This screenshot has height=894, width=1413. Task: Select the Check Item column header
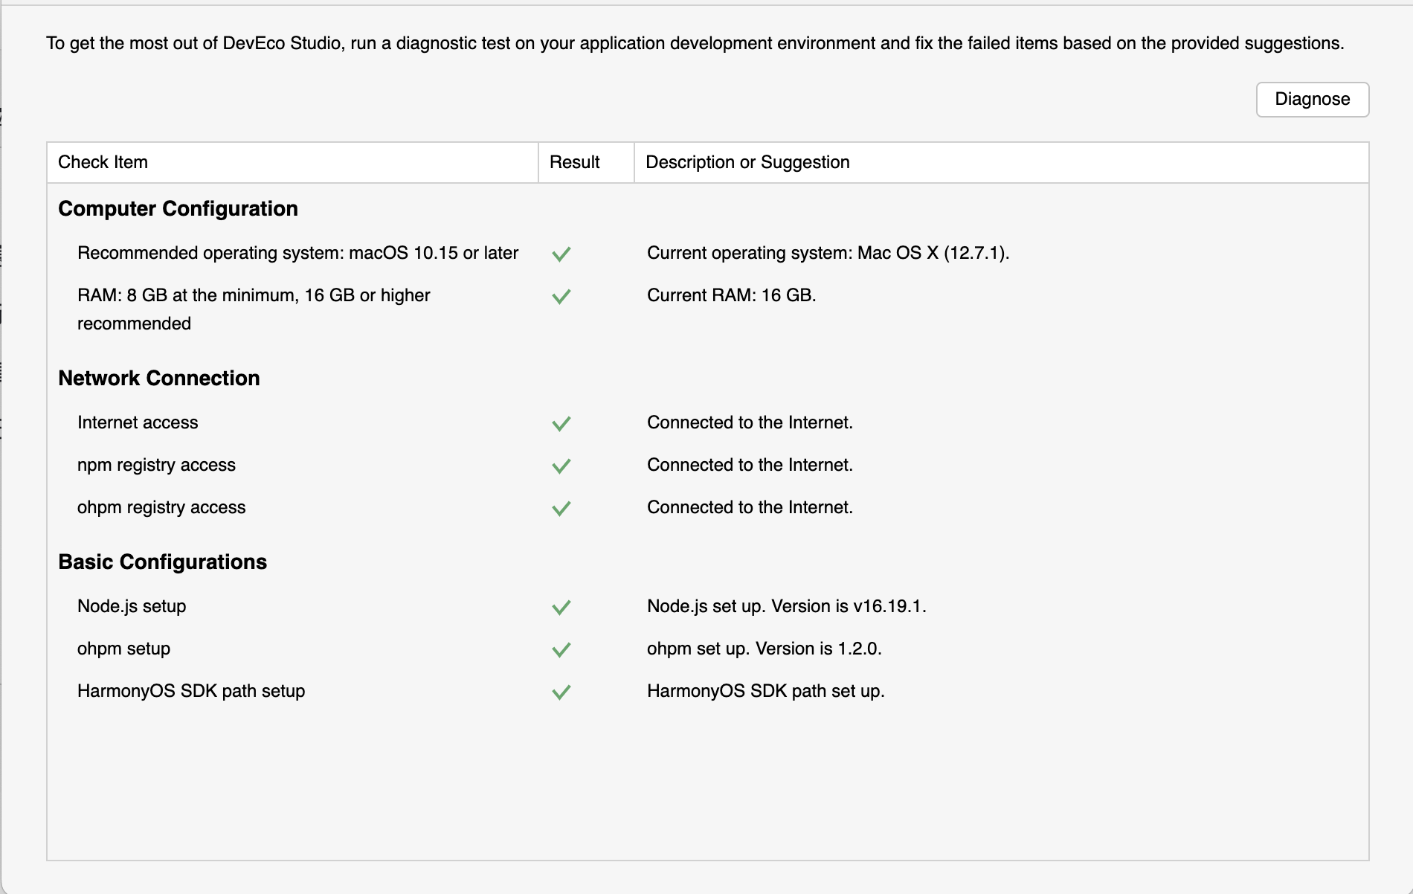(x=292, y=162)
